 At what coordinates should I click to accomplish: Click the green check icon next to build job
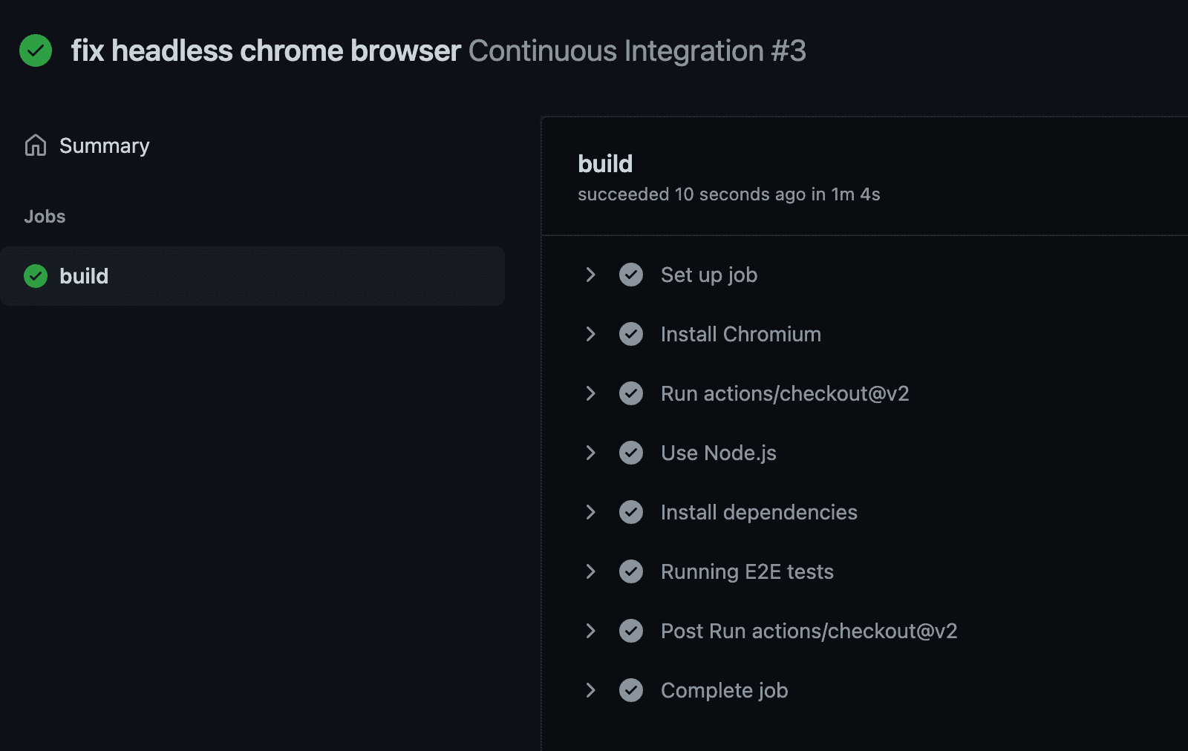(x=36, y=276)
